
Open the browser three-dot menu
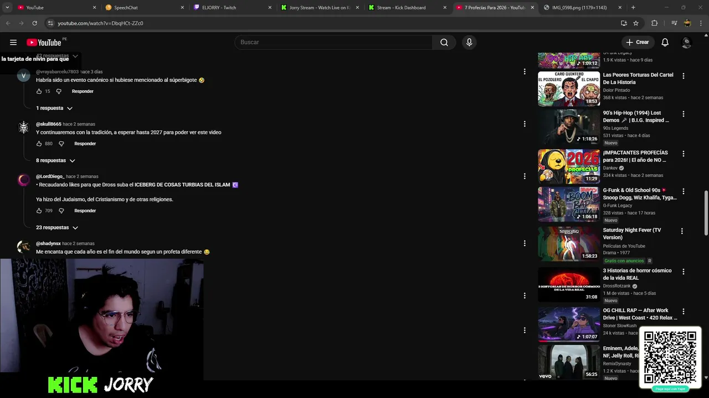[702, 23]
